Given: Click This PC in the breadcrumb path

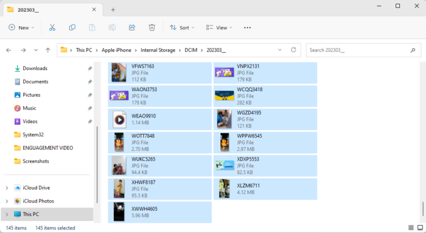Looking at the screenshot, I should 84,50.
